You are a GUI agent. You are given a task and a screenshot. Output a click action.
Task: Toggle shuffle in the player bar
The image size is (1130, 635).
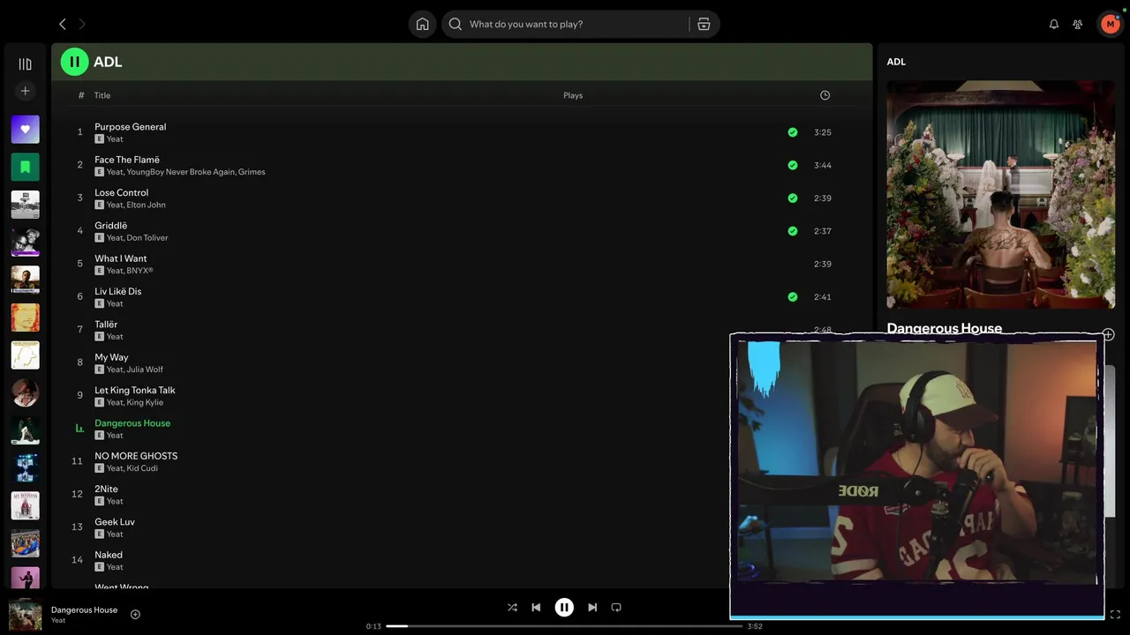(512, 607)
